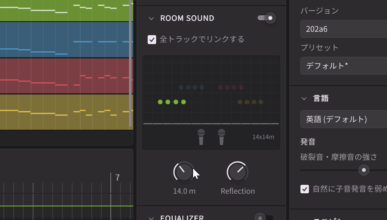The height and width of the screenshot is (220, 387).
Task: Turn off the ROOM SOUND switch
Action: coord(266,18)
